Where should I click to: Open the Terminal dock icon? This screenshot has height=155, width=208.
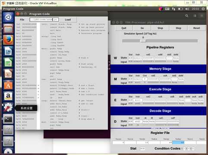8,119
